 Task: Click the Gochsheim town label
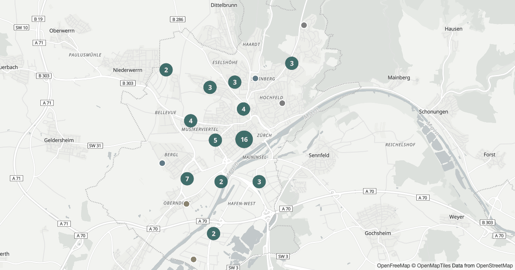point(378,233)
